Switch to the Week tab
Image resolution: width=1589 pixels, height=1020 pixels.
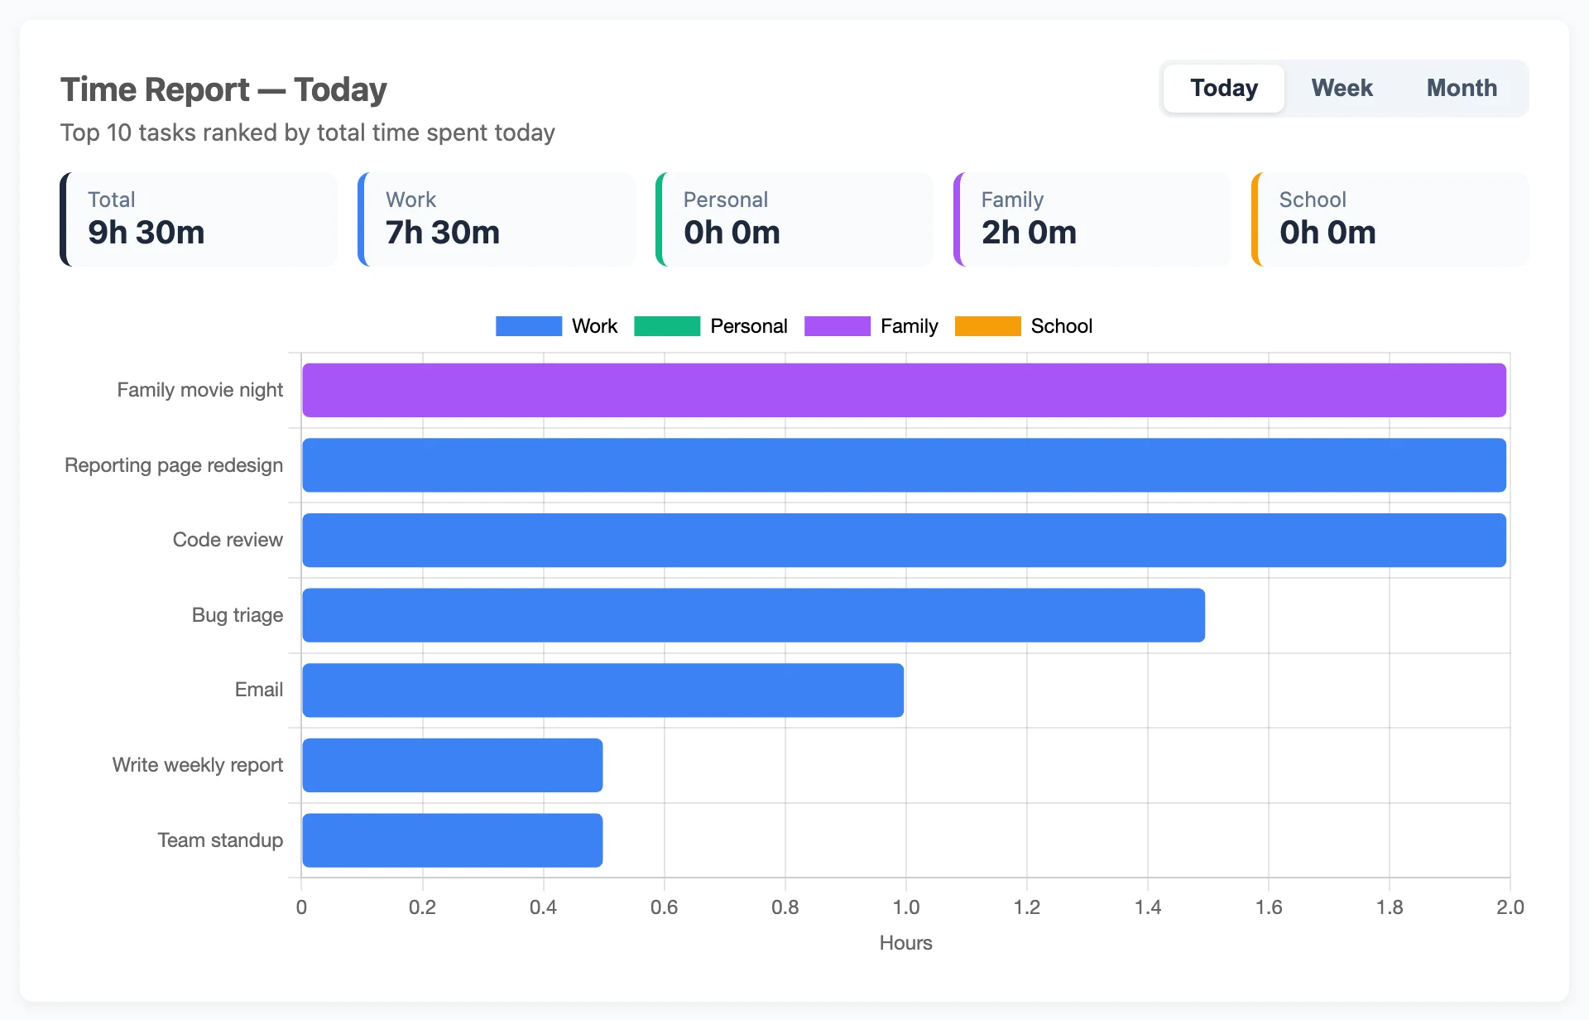click(x=1342, y=88)
